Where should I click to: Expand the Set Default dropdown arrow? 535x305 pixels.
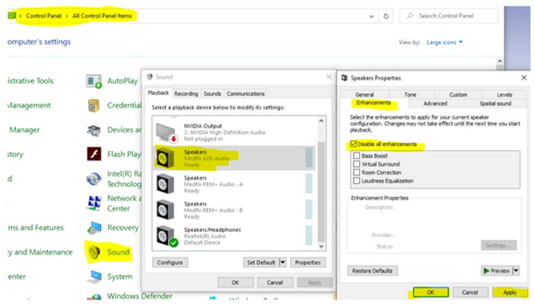(283, 262)
